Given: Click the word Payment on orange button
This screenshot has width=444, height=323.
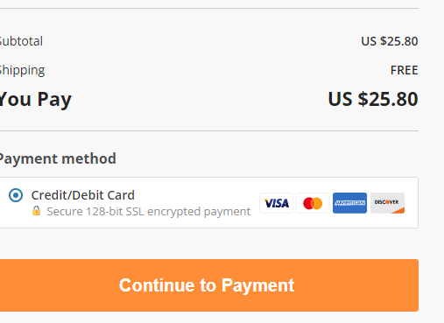Looking at the screenshot, I should coord(257,285).
